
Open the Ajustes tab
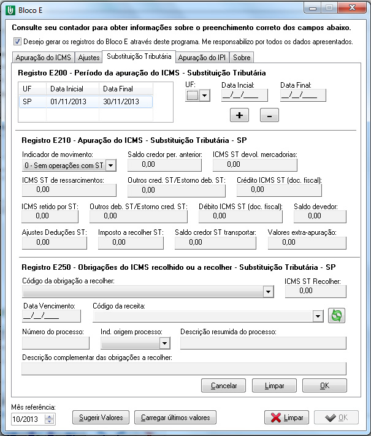(88, 58)
